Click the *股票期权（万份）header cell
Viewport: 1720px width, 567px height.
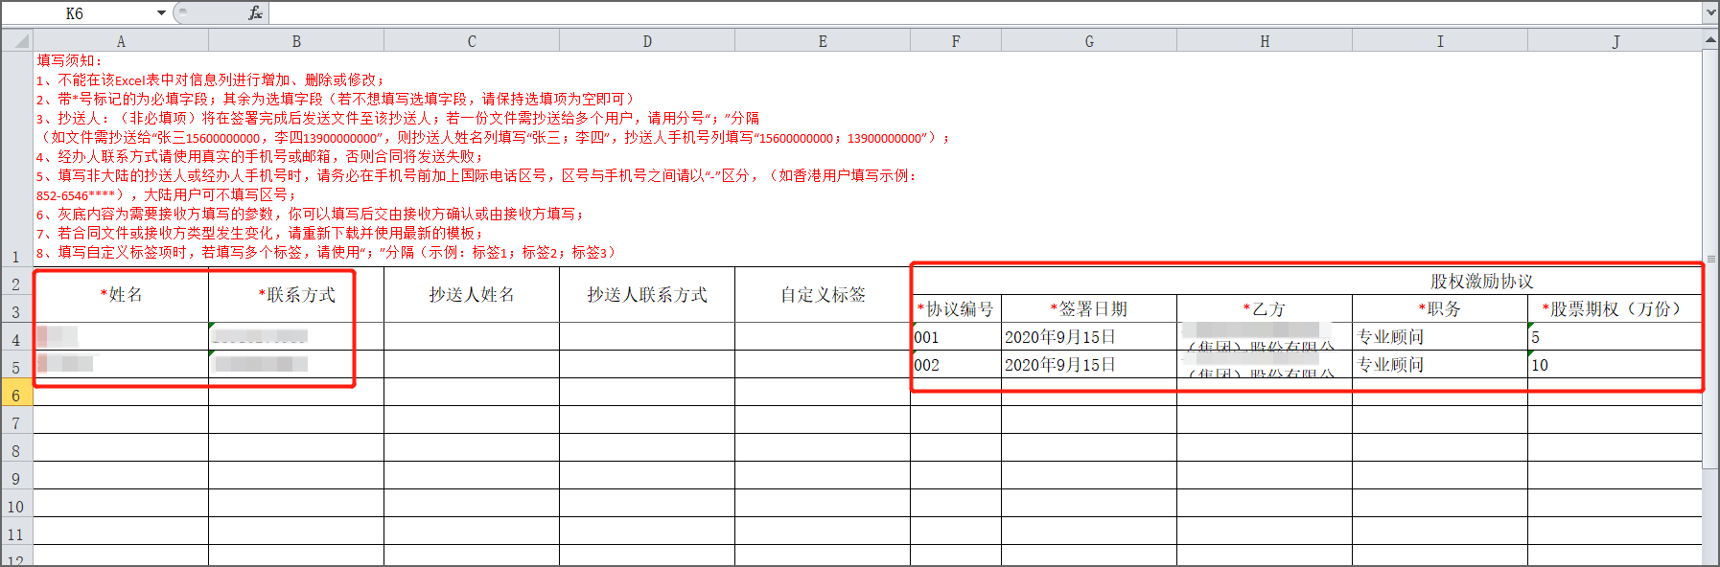coord(1615,308)
